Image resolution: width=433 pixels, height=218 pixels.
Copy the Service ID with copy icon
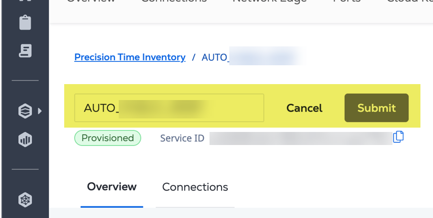point(398,137)
